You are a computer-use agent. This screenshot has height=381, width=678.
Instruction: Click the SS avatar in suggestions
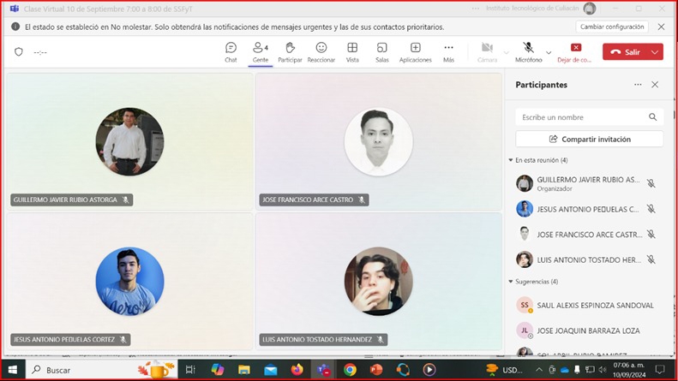click(525, 305)
